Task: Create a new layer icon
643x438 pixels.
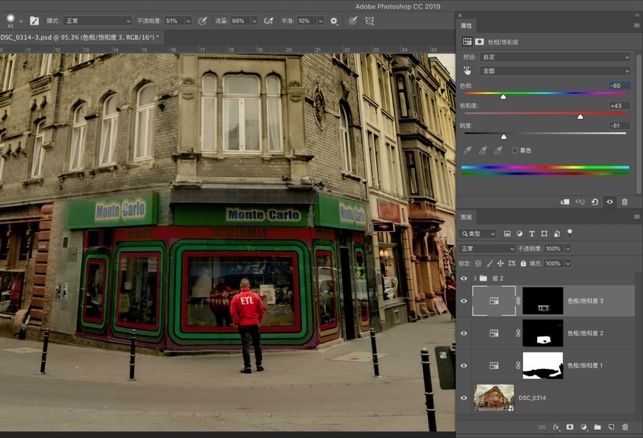Action: 611,427
